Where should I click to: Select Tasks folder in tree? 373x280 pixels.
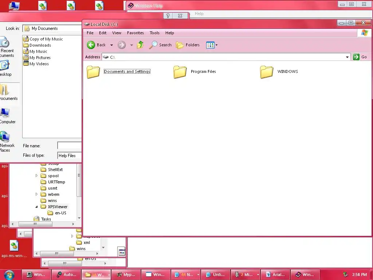pos(42,219)
